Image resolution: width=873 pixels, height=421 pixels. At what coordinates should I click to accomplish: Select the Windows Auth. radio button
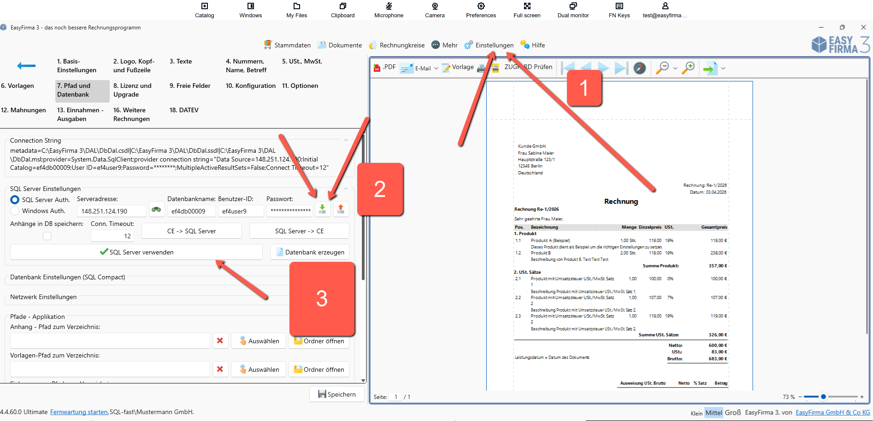(15, 211)
